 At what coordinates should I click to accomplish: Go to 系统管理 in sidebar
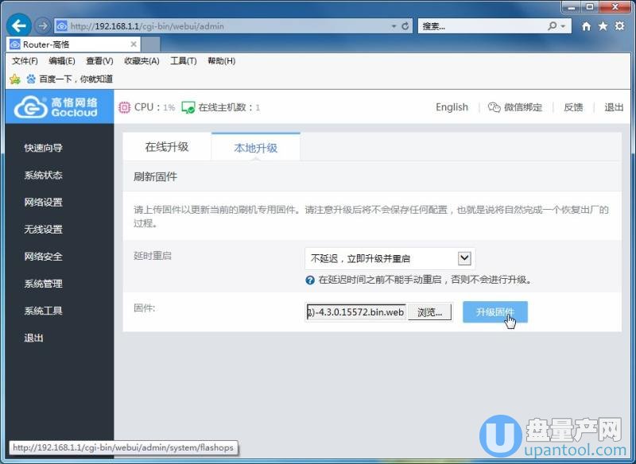tap(43, 284)
